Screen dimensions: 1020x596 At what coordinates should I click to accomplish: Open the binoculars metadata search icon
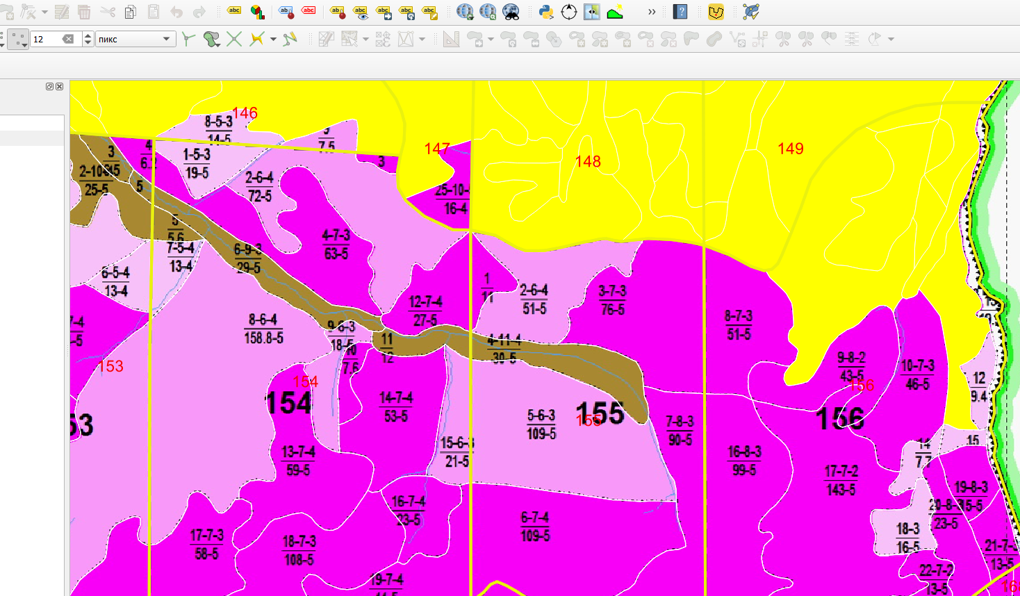[511, 12]
